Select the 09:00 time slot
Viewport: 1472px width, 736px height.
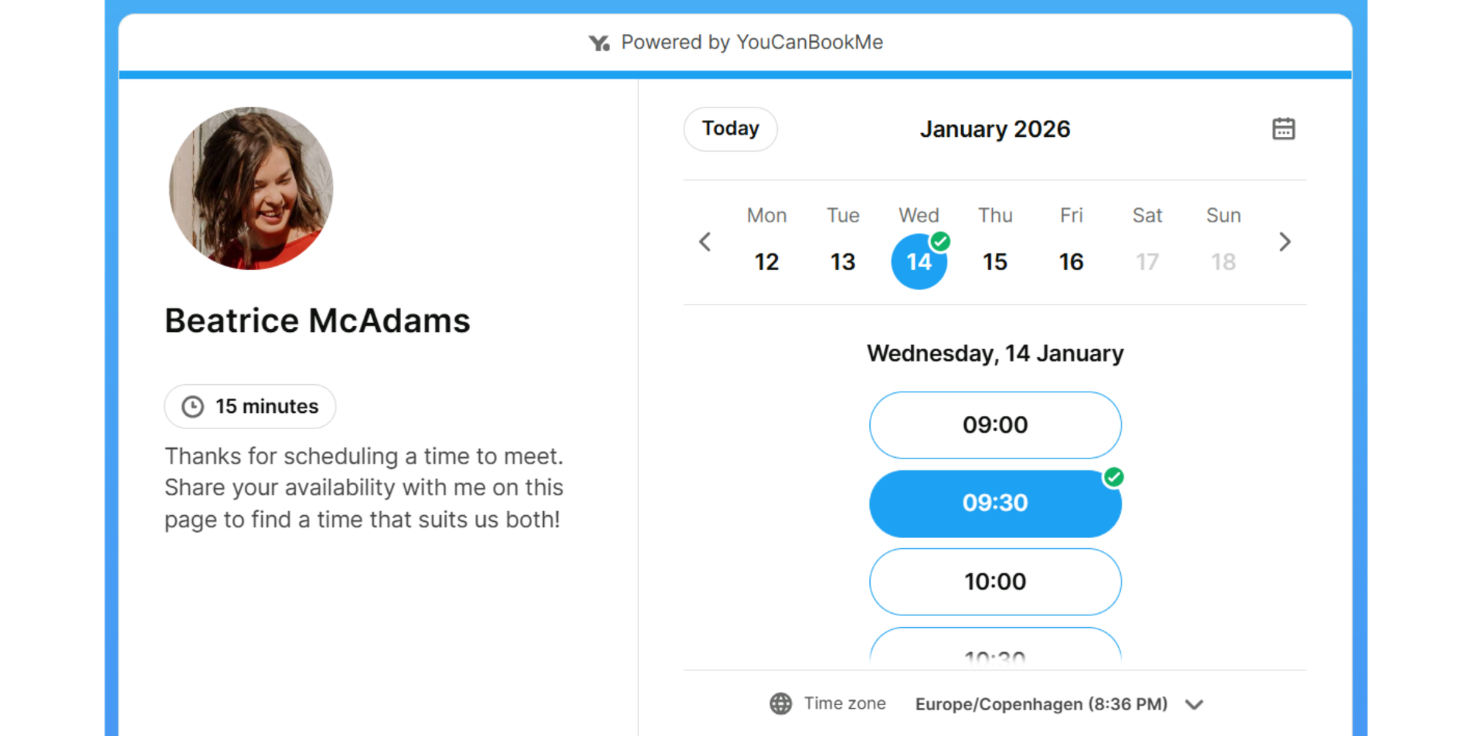point(995,425)
